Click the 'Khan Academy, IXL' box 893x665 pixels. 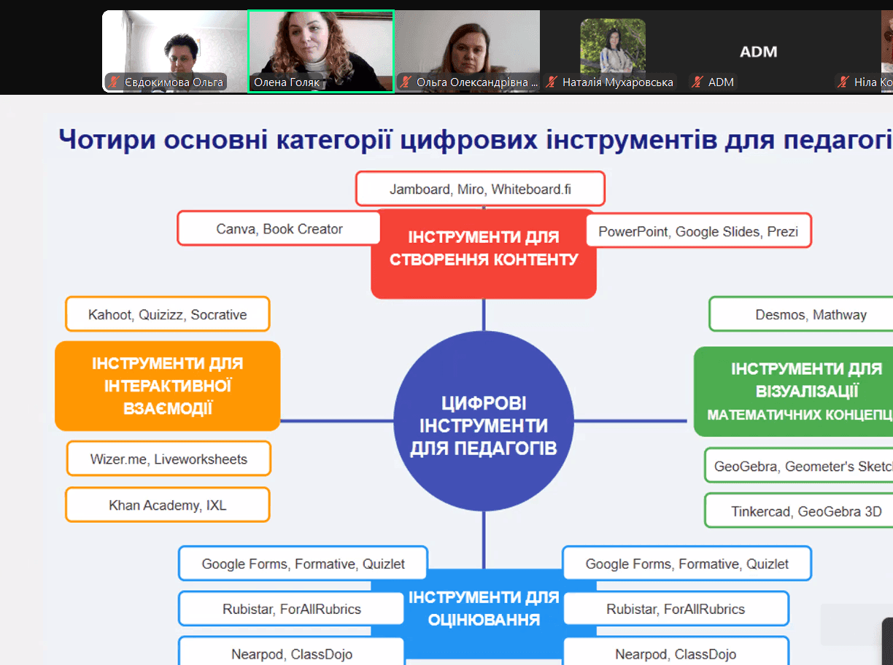[168, 505]
